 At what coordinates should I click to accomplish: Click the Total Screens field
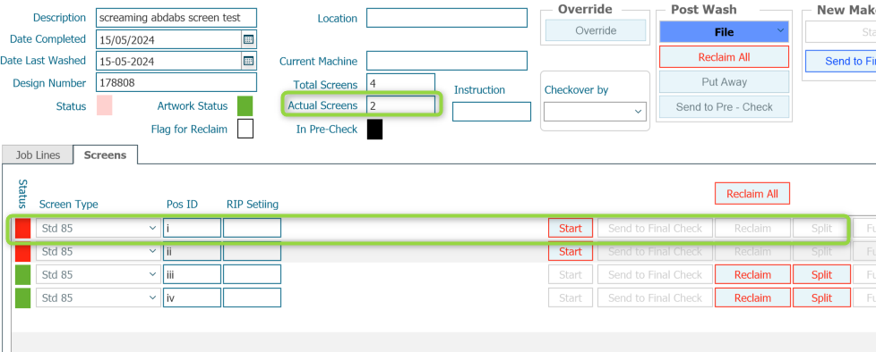click(400, 84)
